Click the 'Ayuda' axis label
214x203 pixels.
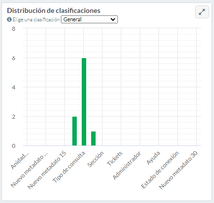153,158
